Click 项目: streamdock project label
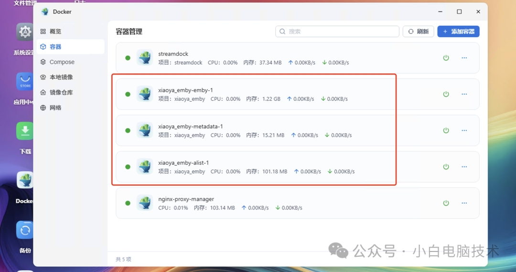516x272 pixels. [180, 63]
